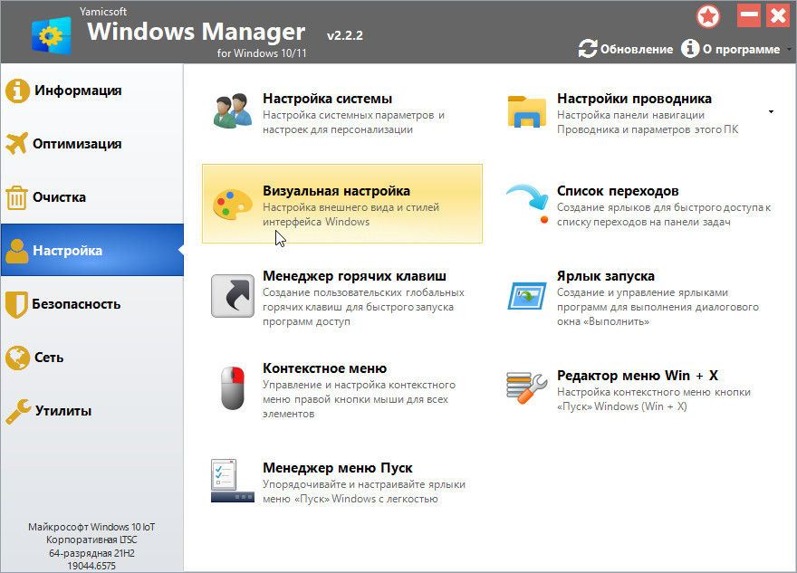Open the Информация tab
This screenshot has width=797, height=573.
pos(77,91)
